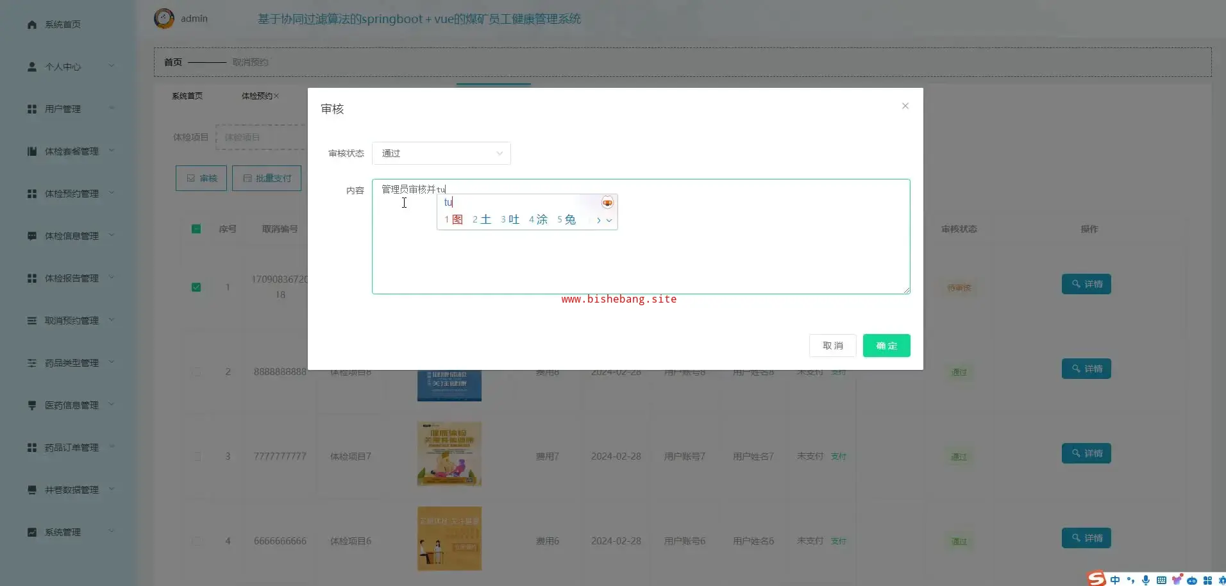Viewport: 1226px width, 586px height.
Task: Expand the 个人中心 sidebar submenu arrow
Action: click(x=112, y=66)
